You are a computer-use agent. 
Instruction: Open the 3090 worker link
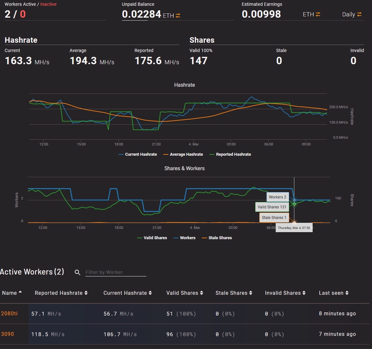(x=7, y=334)
